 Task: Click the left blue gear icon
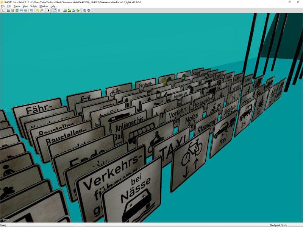(x=84, y=11)
